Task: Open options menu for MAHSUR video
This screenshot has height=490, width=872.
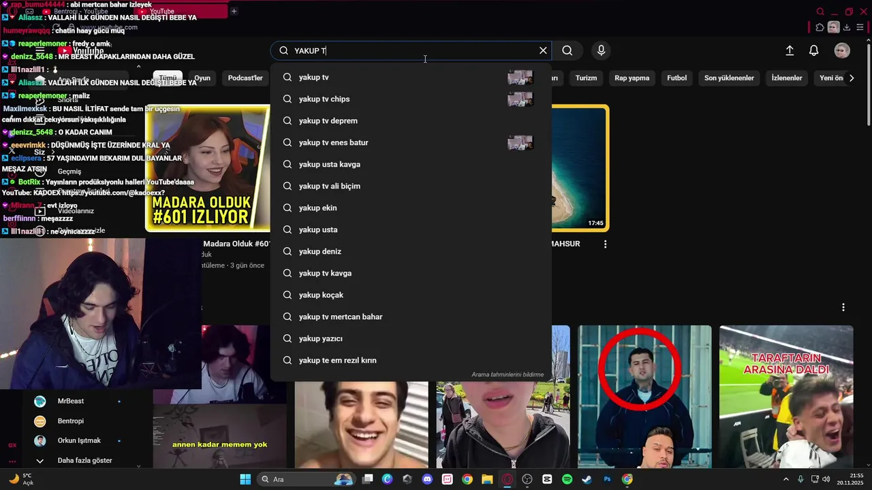Action: point(605,244)
